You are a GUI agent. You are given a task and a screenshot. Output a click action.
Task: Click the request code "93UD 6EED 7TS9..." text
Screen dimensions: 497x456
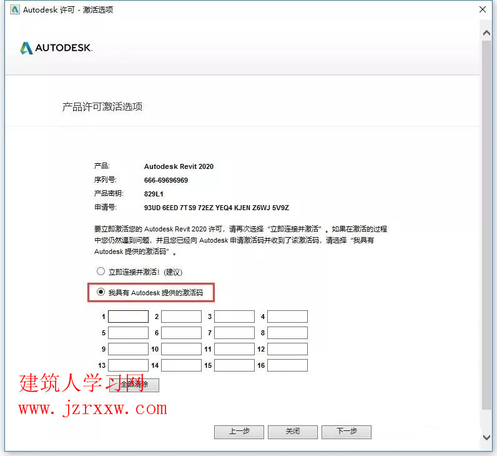(x=217, y=208)
